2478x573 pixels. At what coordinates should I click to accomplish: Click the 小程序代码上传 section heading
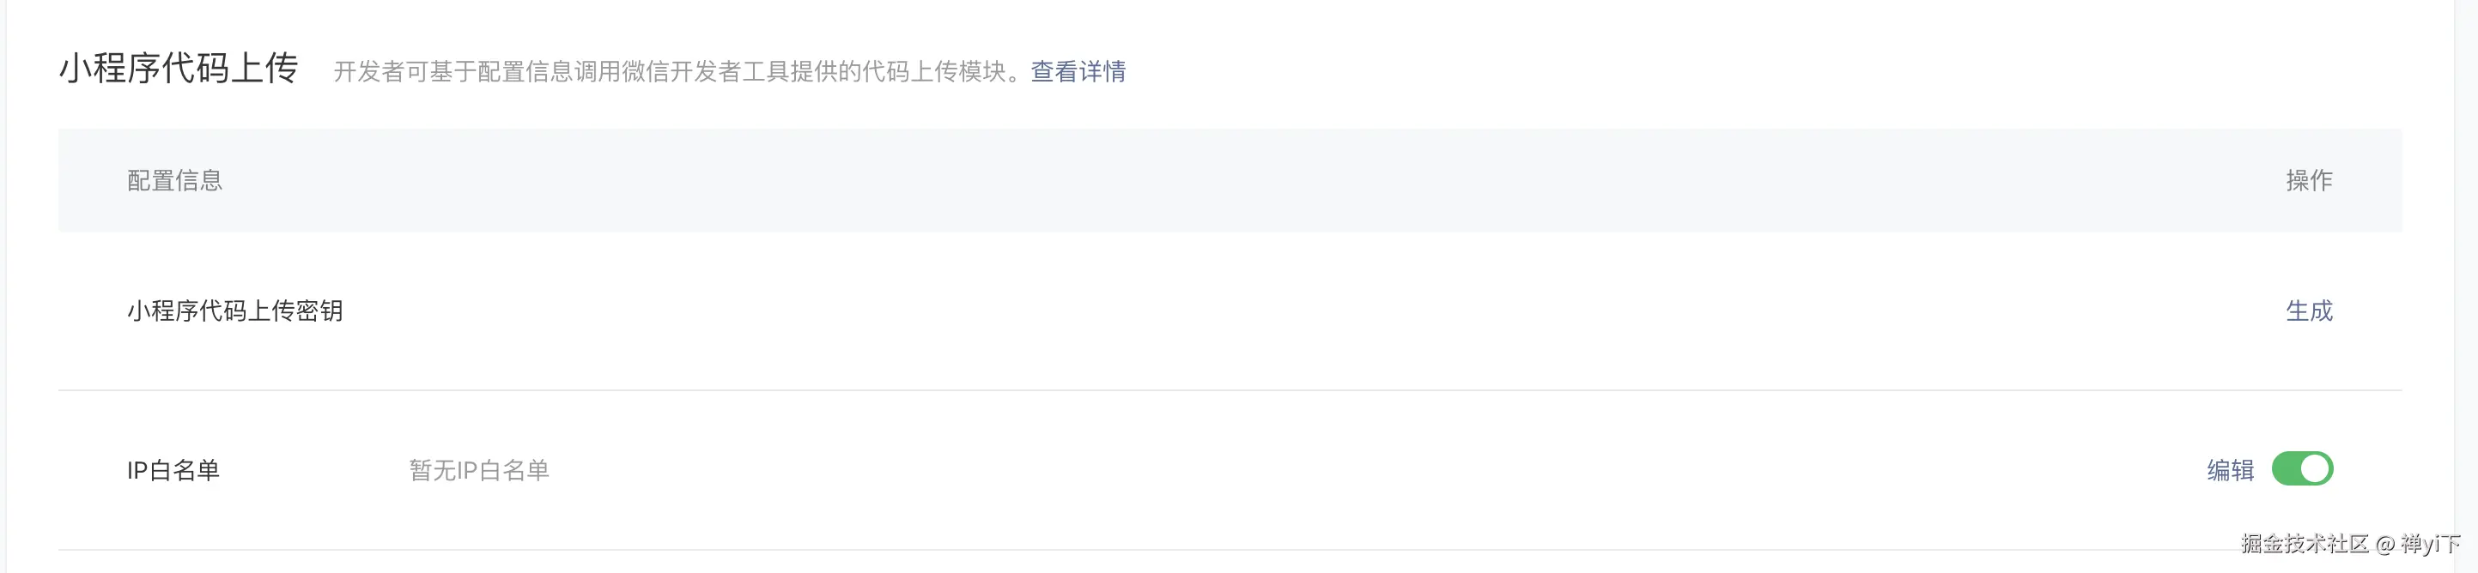[x=179, y=69]
